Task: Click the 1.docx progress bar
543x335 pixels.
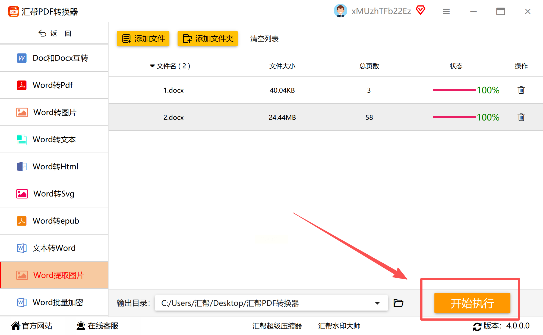Action: [x=454, y=90]
